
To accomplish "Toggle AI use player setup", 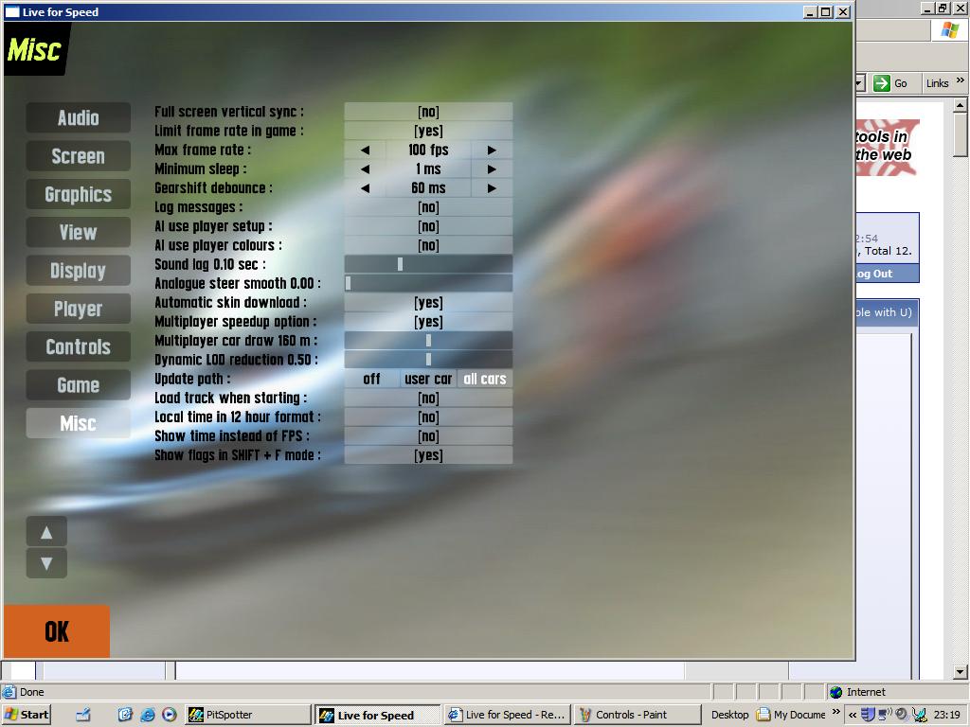I will pos(428,226).
